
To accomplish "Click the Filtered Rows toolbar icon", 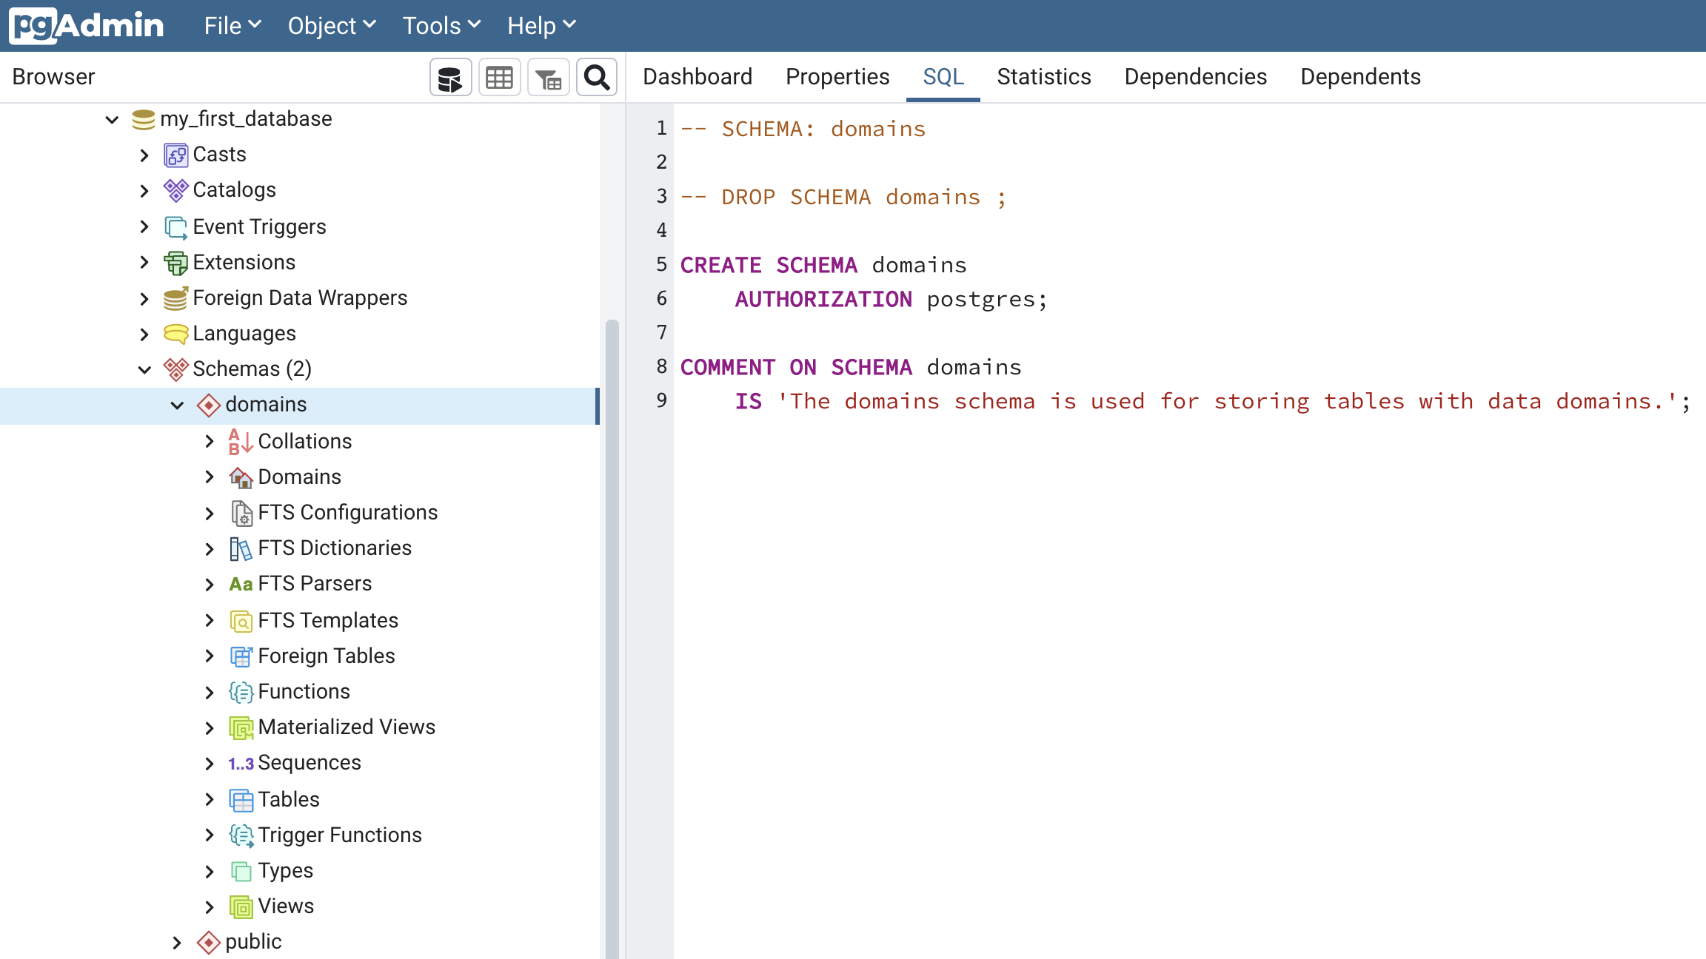I will click(x=548, y=78).
